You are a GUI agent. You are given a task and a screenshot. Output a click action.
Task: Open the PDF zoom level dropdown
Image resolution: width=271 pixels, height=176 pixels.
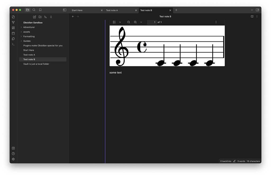[141, 22]
